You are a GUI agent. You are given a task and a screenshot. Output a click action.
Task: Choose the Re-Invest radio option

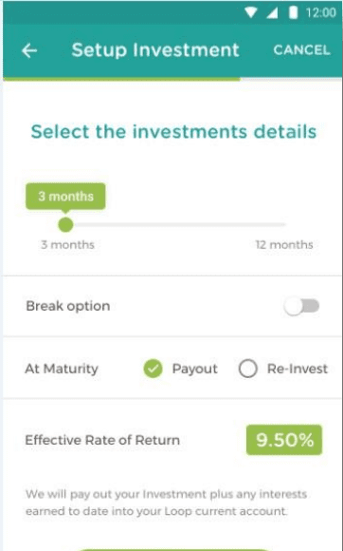tap(248, 369)
